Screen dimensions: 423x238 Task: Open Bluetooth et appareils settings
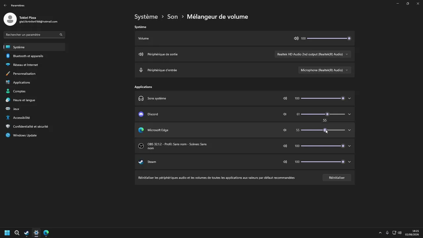pyautogui.click(x=34, y=56)
